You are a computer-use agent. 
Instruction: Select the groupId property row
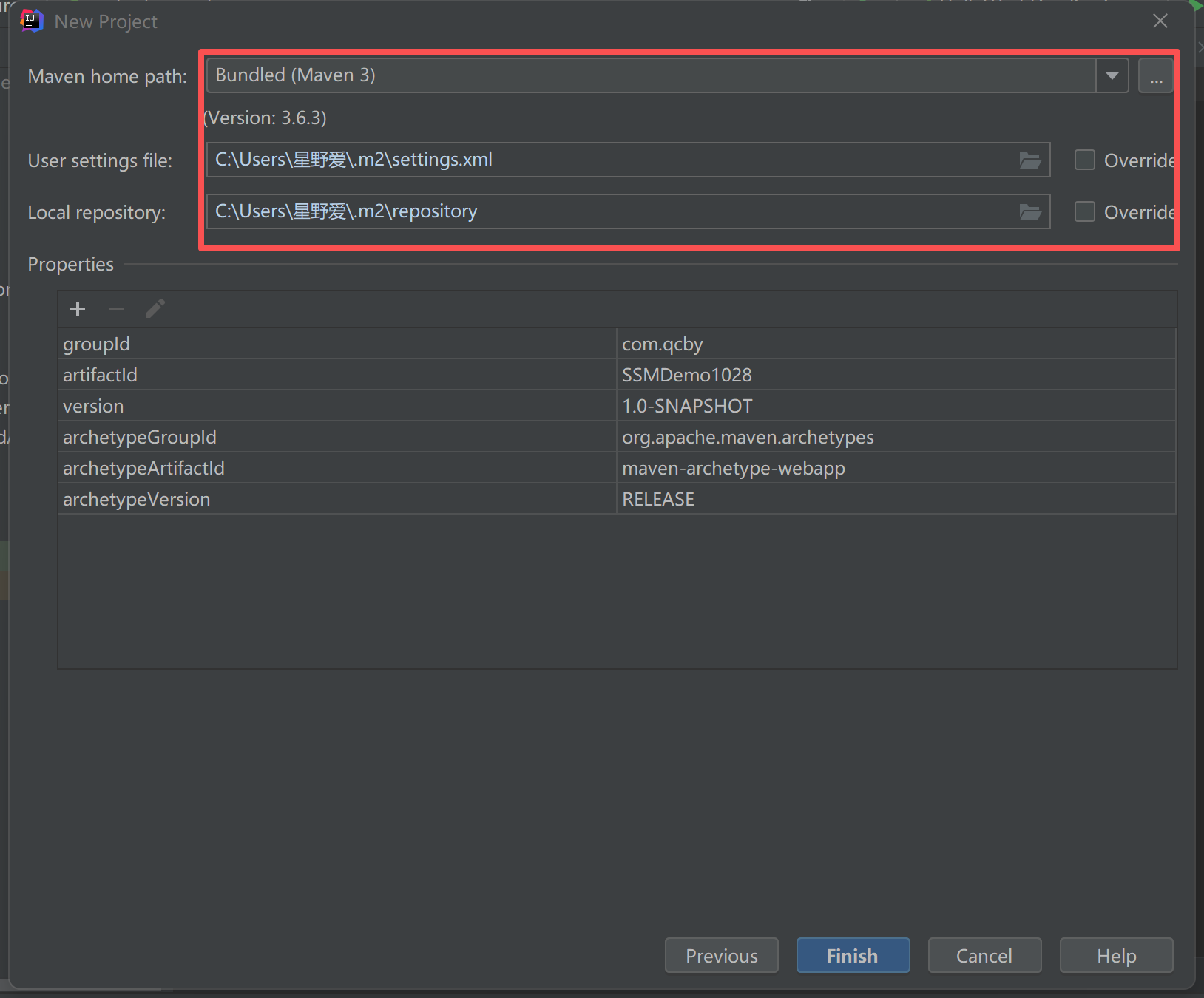[617, 344]
